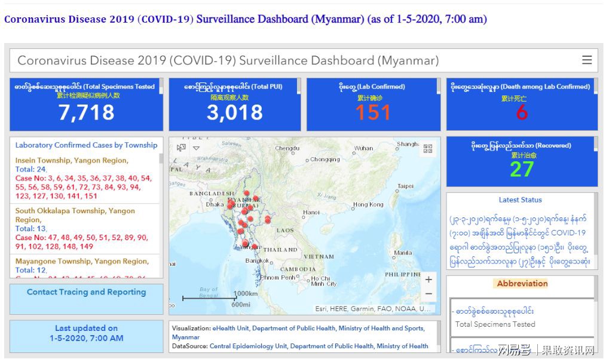Viewport: 606px width, 362px height.
Task: Open Contact Tracing and Reporting panel
Action: (86, 292)
